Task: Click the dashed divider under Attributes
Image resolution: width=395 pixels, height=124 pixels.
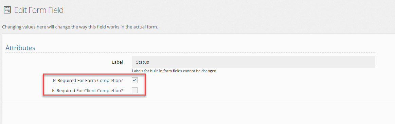Action: click(191, 52)
